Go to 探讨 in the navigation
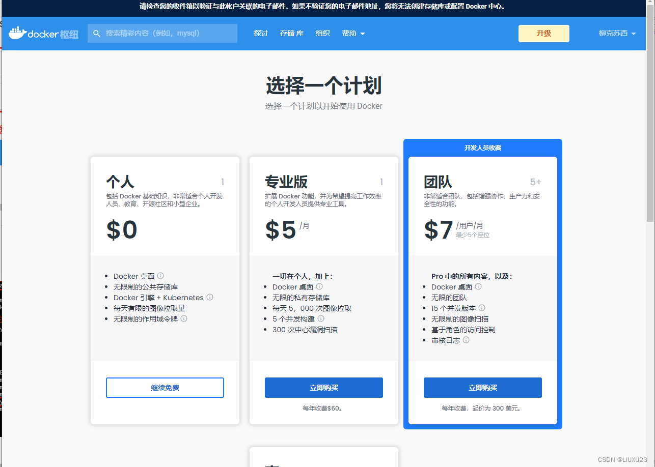Image resolution: width=655 pixels, height=467 pixels. coord(261,34)
